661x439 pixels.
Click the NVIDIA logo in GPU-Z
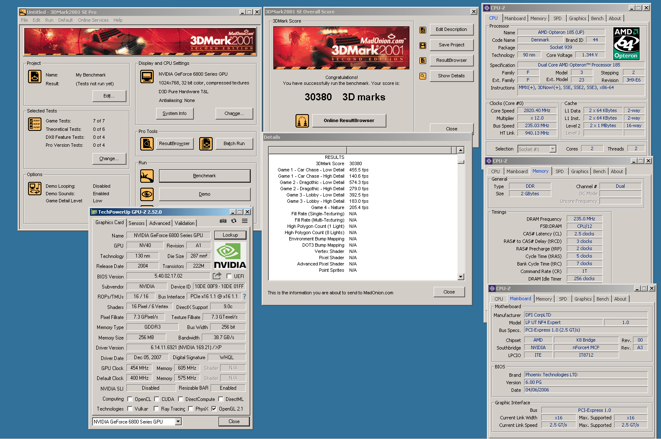[230, 255]
